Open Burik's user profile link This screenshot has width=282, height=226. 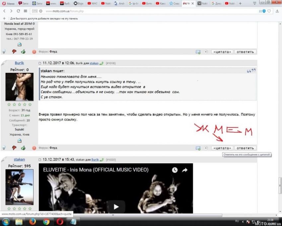19,63
